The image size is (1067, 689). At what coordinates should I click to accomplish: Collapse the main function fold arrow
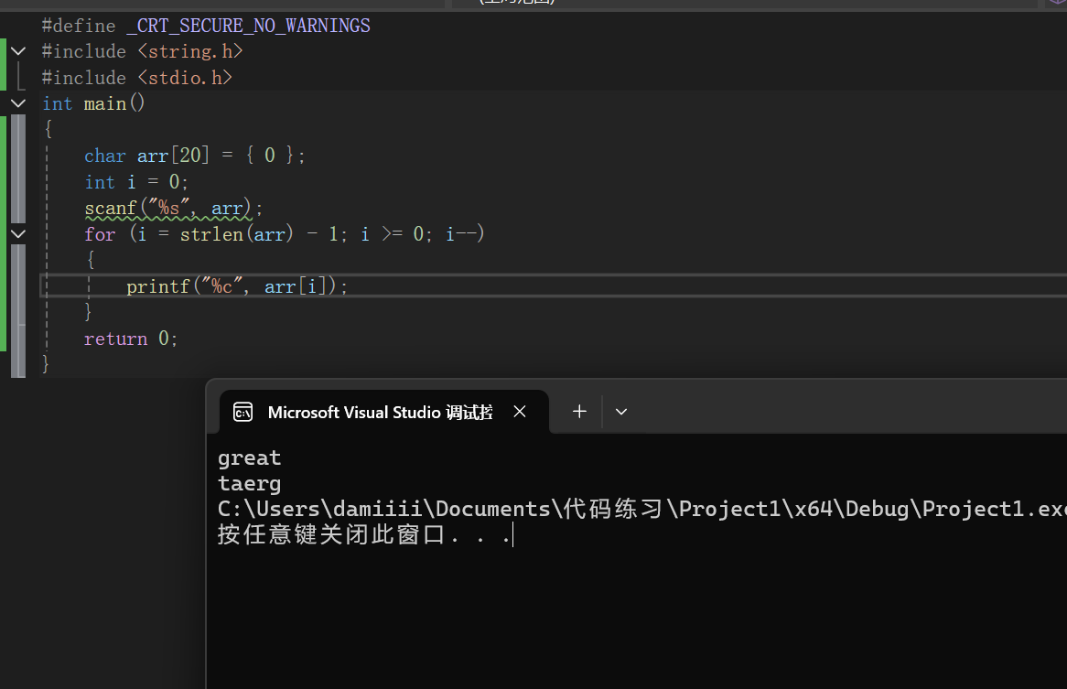pyautogui.click(x=18, y=103)
